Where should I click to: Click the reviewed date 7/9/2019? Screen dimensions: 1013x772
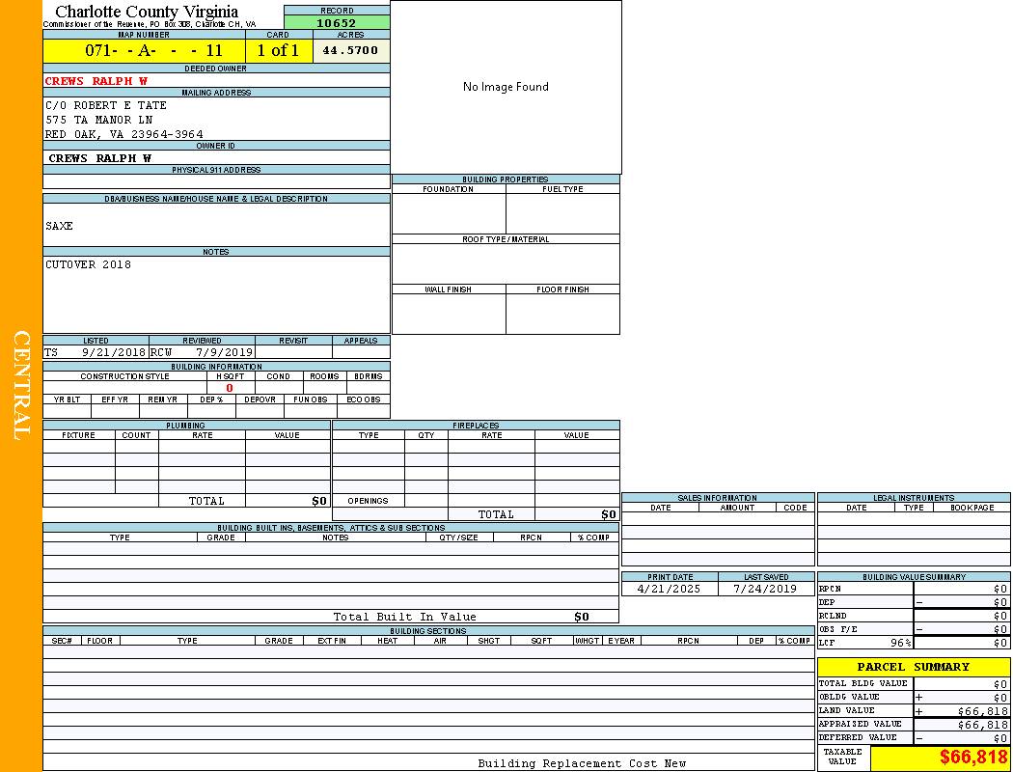[x=224, y=353]
